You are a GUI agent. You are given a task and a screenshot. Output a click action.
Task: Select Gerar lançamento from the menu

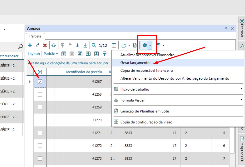pyautogui.click(x=135, y=63)
